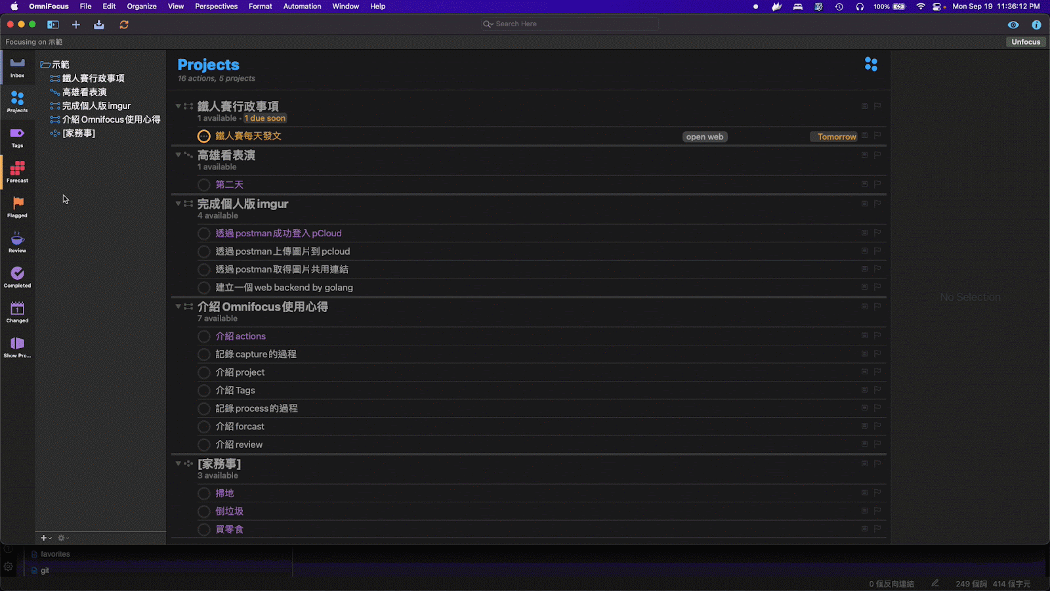Mark 買零食 as complete
The width and height of the screenshot is (1050, 591).
tap(204, 529)
